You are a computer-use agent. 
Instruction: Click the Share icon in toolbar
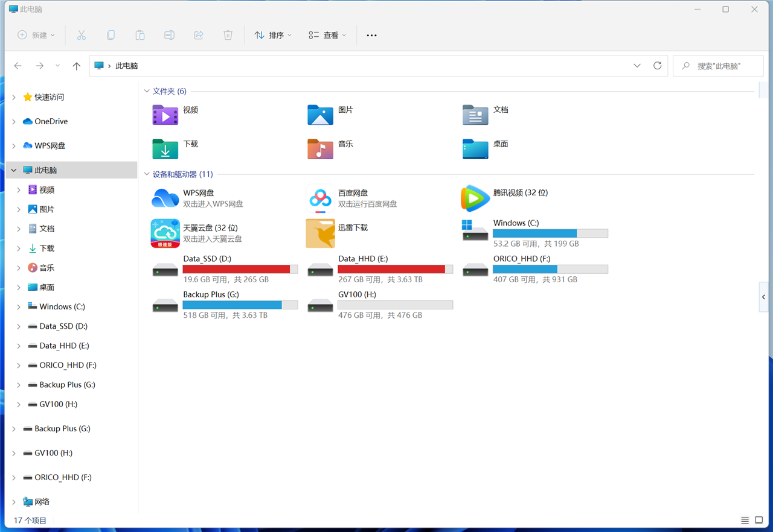(199, 35)
